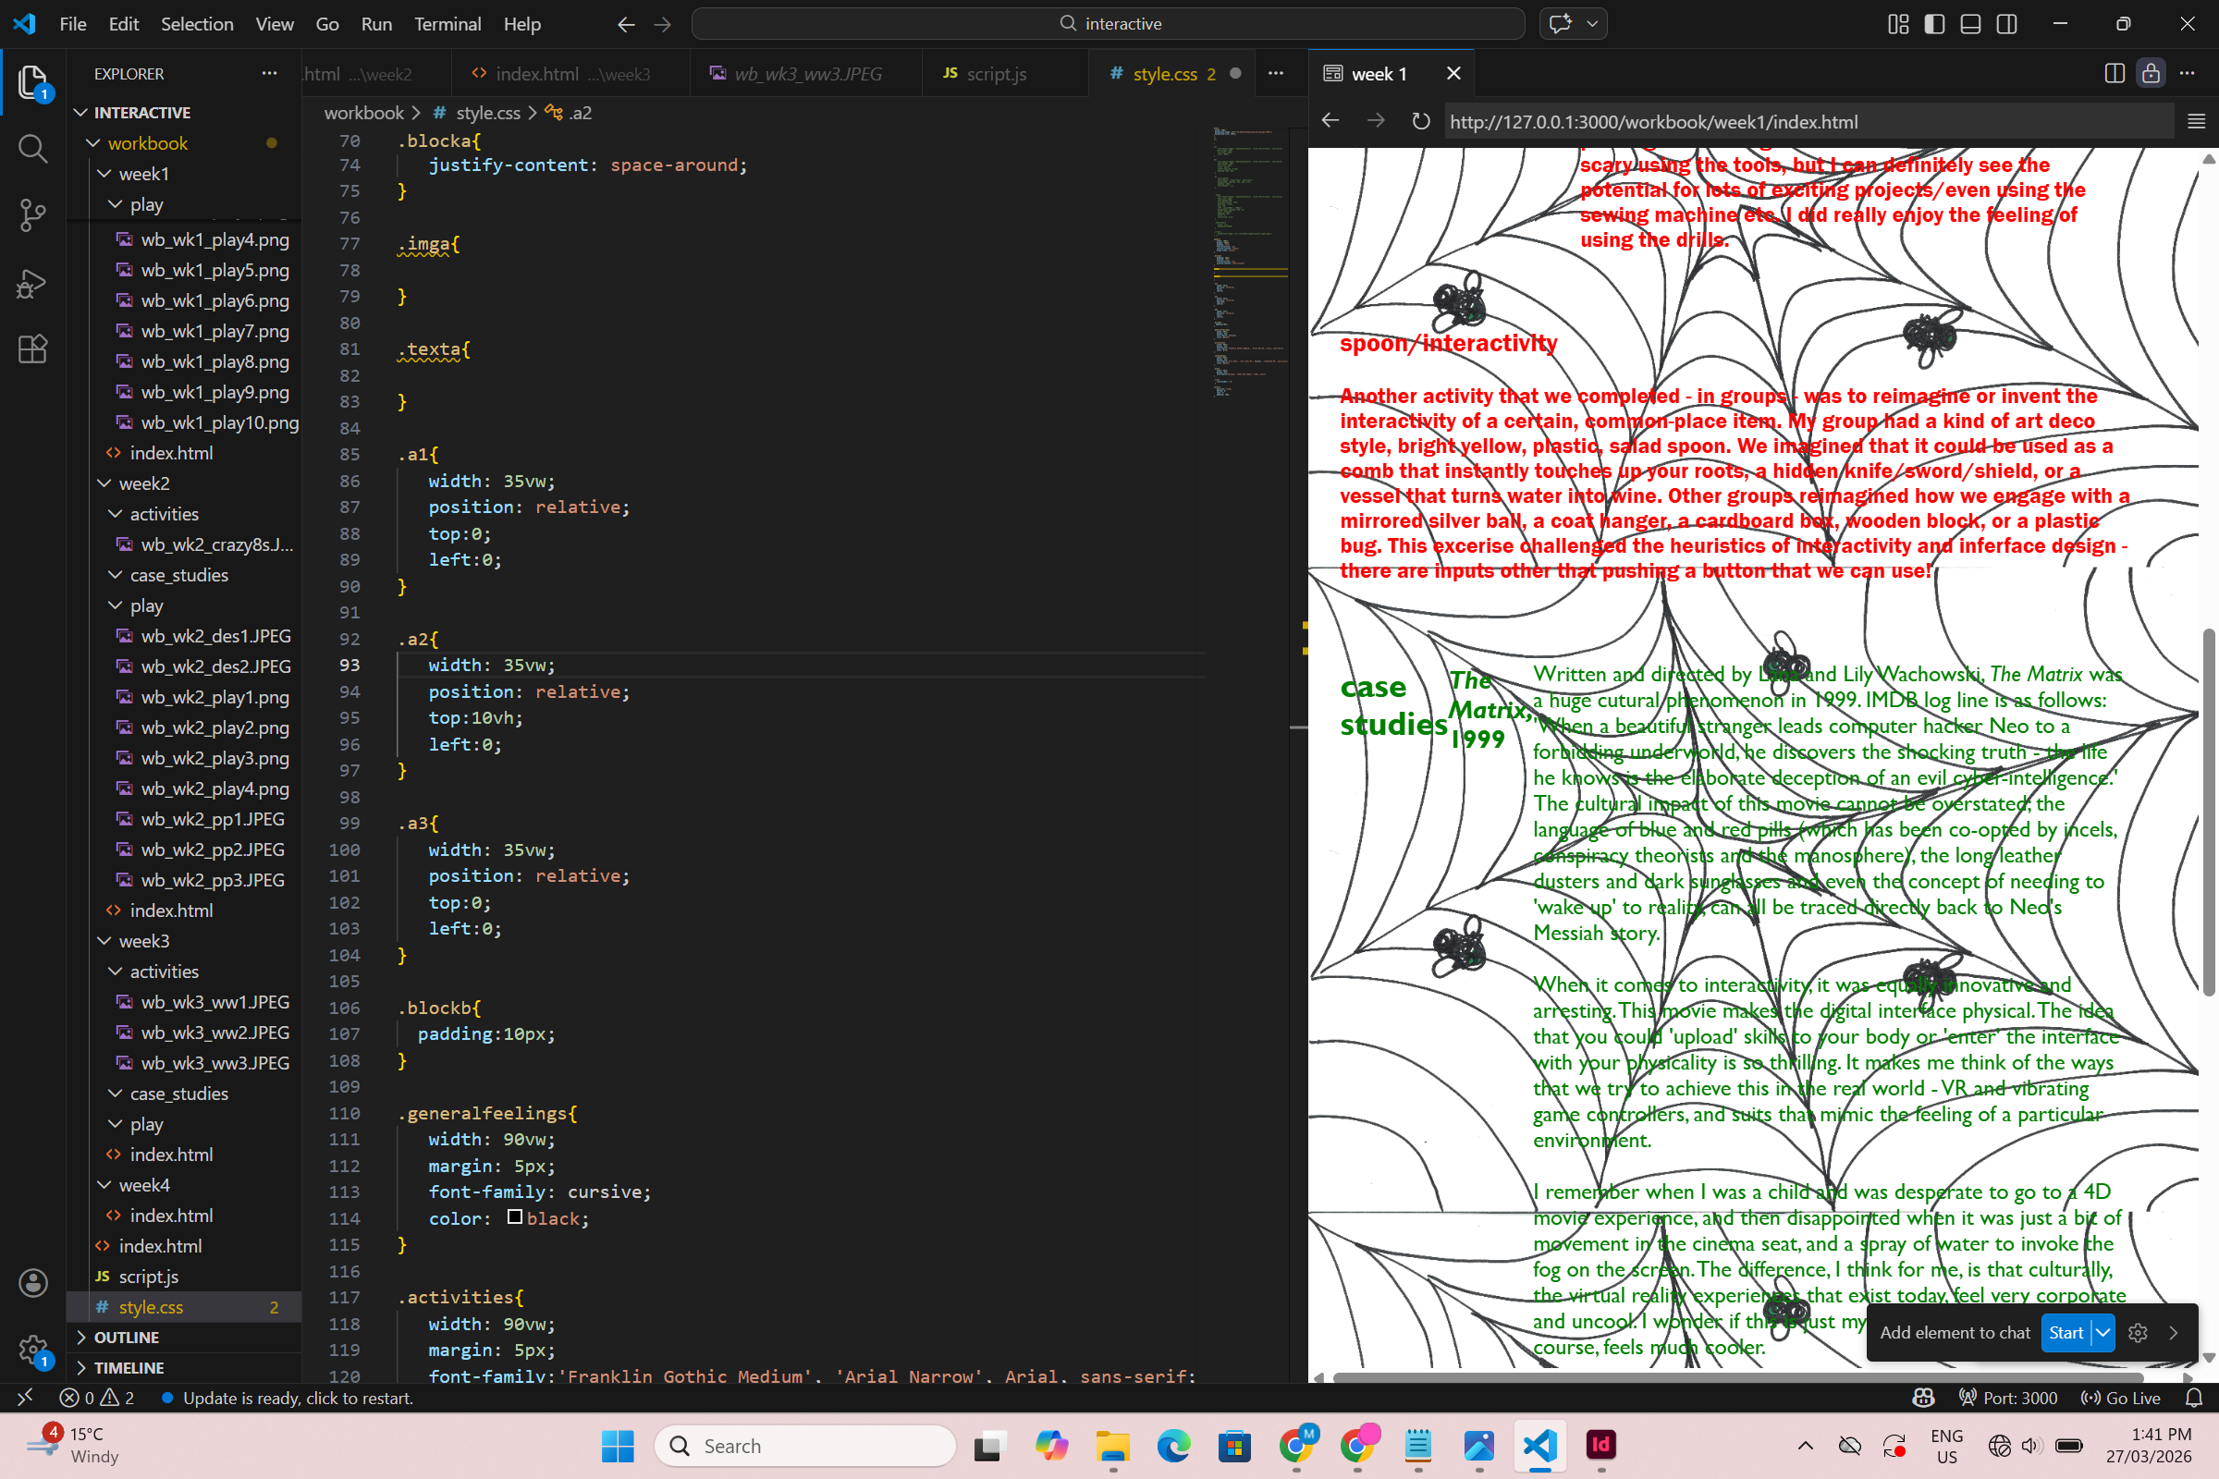This screenshot has height=1479, width=2219.
Task: Click 'Update is ready, click to restart'
Action: point(297,1398)
